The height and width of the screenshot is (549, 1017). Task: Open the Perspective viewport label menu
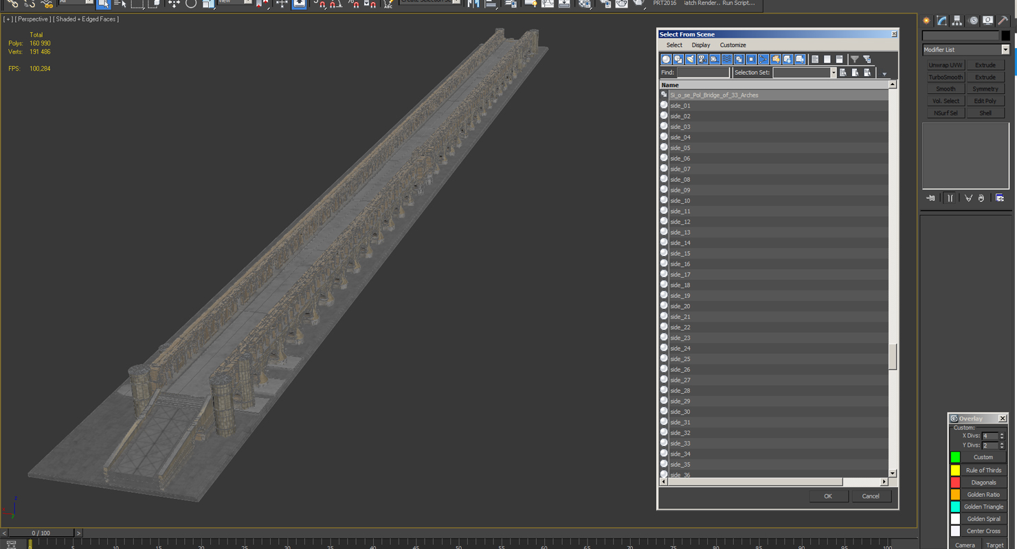[x=33, y=19]
